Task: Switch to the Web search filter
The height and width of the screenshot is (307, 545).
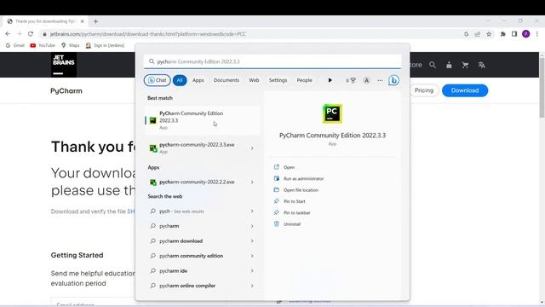Action: pyautogui.click(x=254, y=80)
